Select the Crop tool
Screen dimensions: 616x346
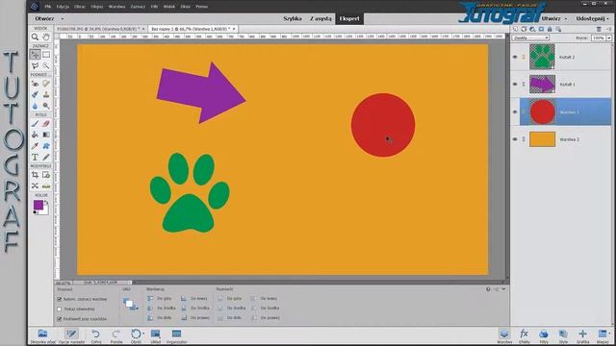[35, 175]
